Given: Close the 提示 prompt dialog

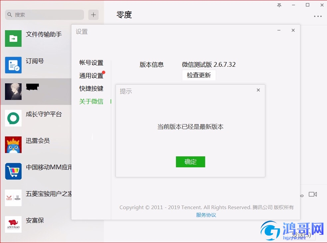Looking at the screenshot, I should click(258, 90).
